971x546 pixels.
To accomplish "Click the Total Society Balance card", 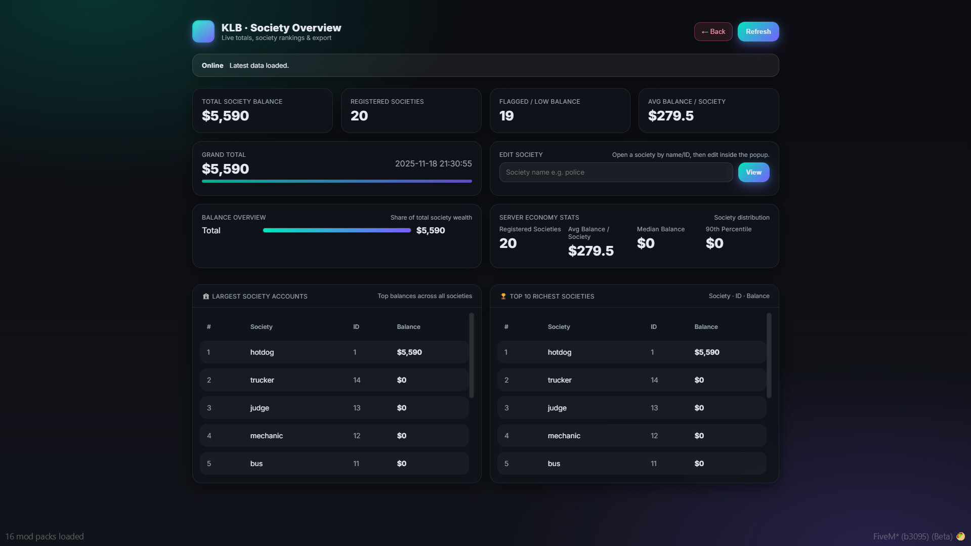I will pos(262,110).
